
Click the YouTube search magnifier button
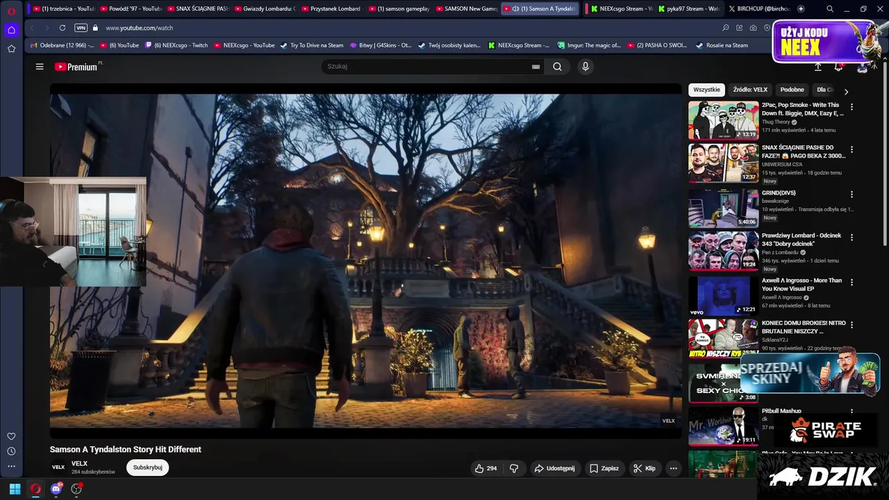(557, 67)
